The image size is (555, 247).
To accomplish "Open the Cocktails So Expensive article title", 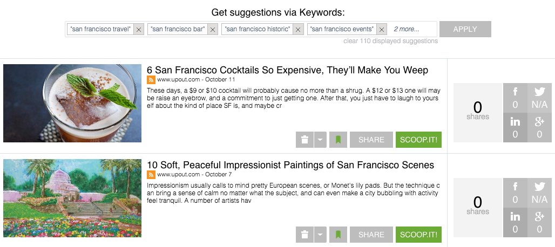I will coord(287,70).
